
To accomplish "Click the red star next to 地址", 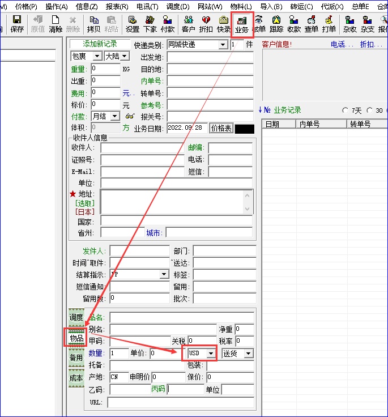I will pyautogui.click(x=73, y=194).
